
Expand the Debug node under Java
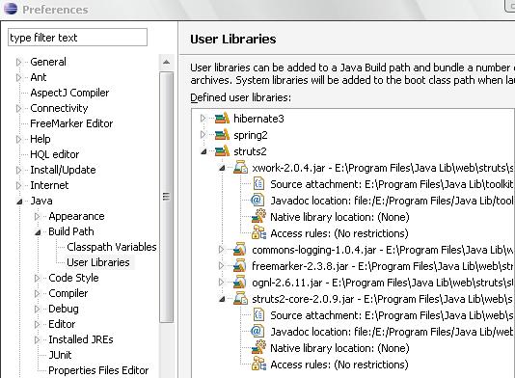[37, 309]
